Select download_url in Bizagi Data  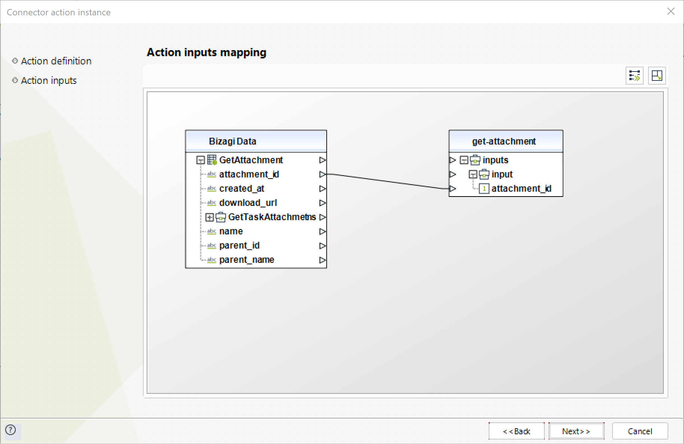click(x=248, y=203)
